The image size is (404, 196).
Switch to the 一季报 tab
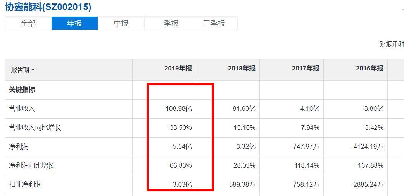click(167, 24)
